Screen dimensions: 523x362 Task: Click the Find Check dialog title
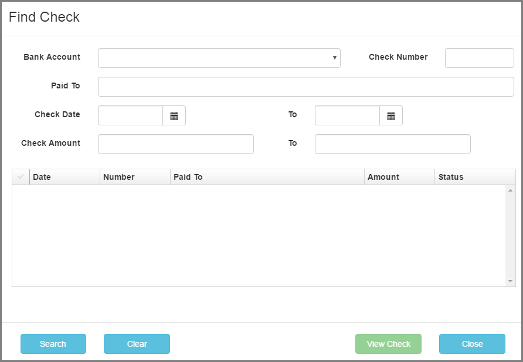44,17
